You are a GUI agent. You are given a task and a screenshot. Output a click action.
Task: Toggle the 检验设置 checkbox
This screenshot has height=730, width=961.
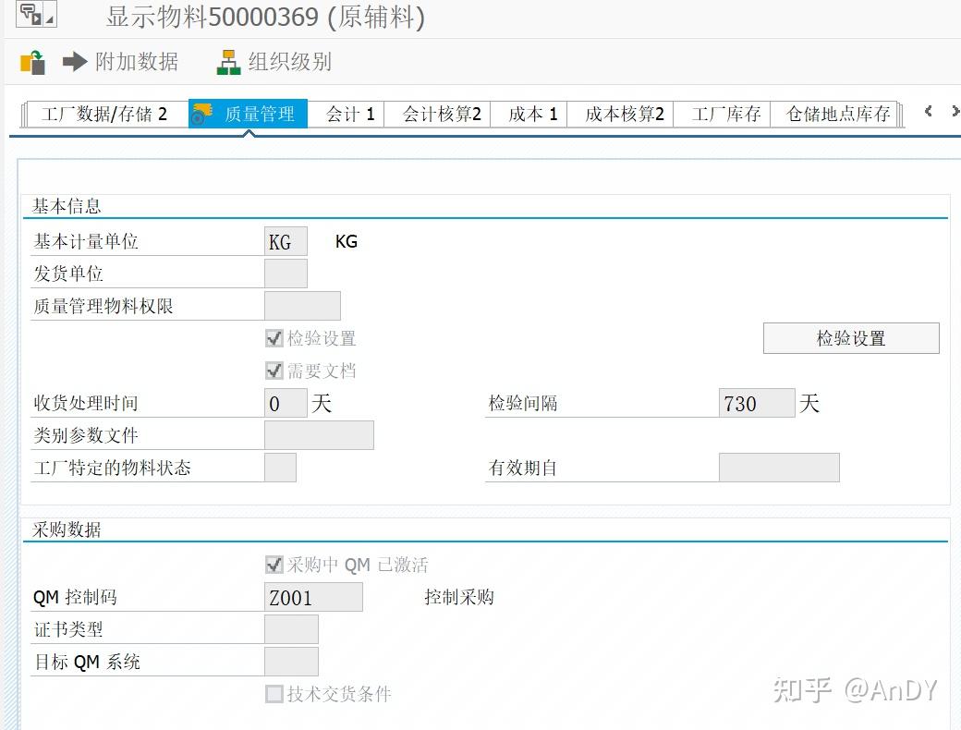click(x=274, y=338)
